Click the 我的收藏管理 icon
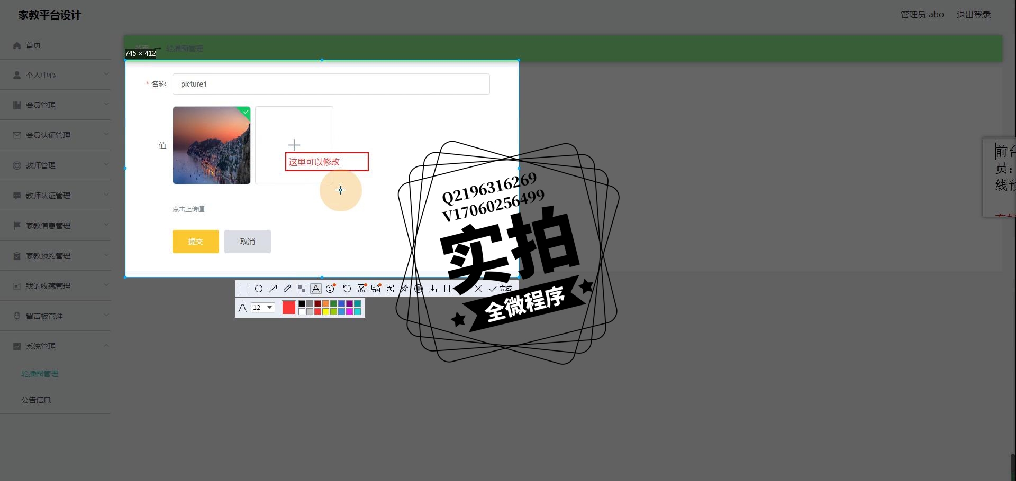 pyautogui.click(x=17, y=286)
